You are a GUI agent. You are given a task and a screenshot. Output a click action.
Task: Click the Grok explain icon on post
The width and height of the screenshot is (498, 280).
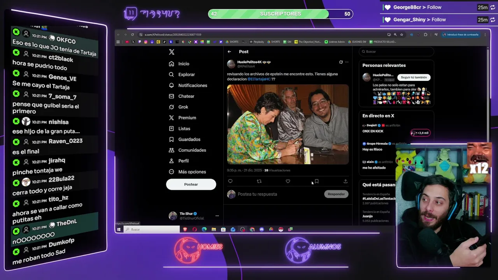(x=341, y=62)
